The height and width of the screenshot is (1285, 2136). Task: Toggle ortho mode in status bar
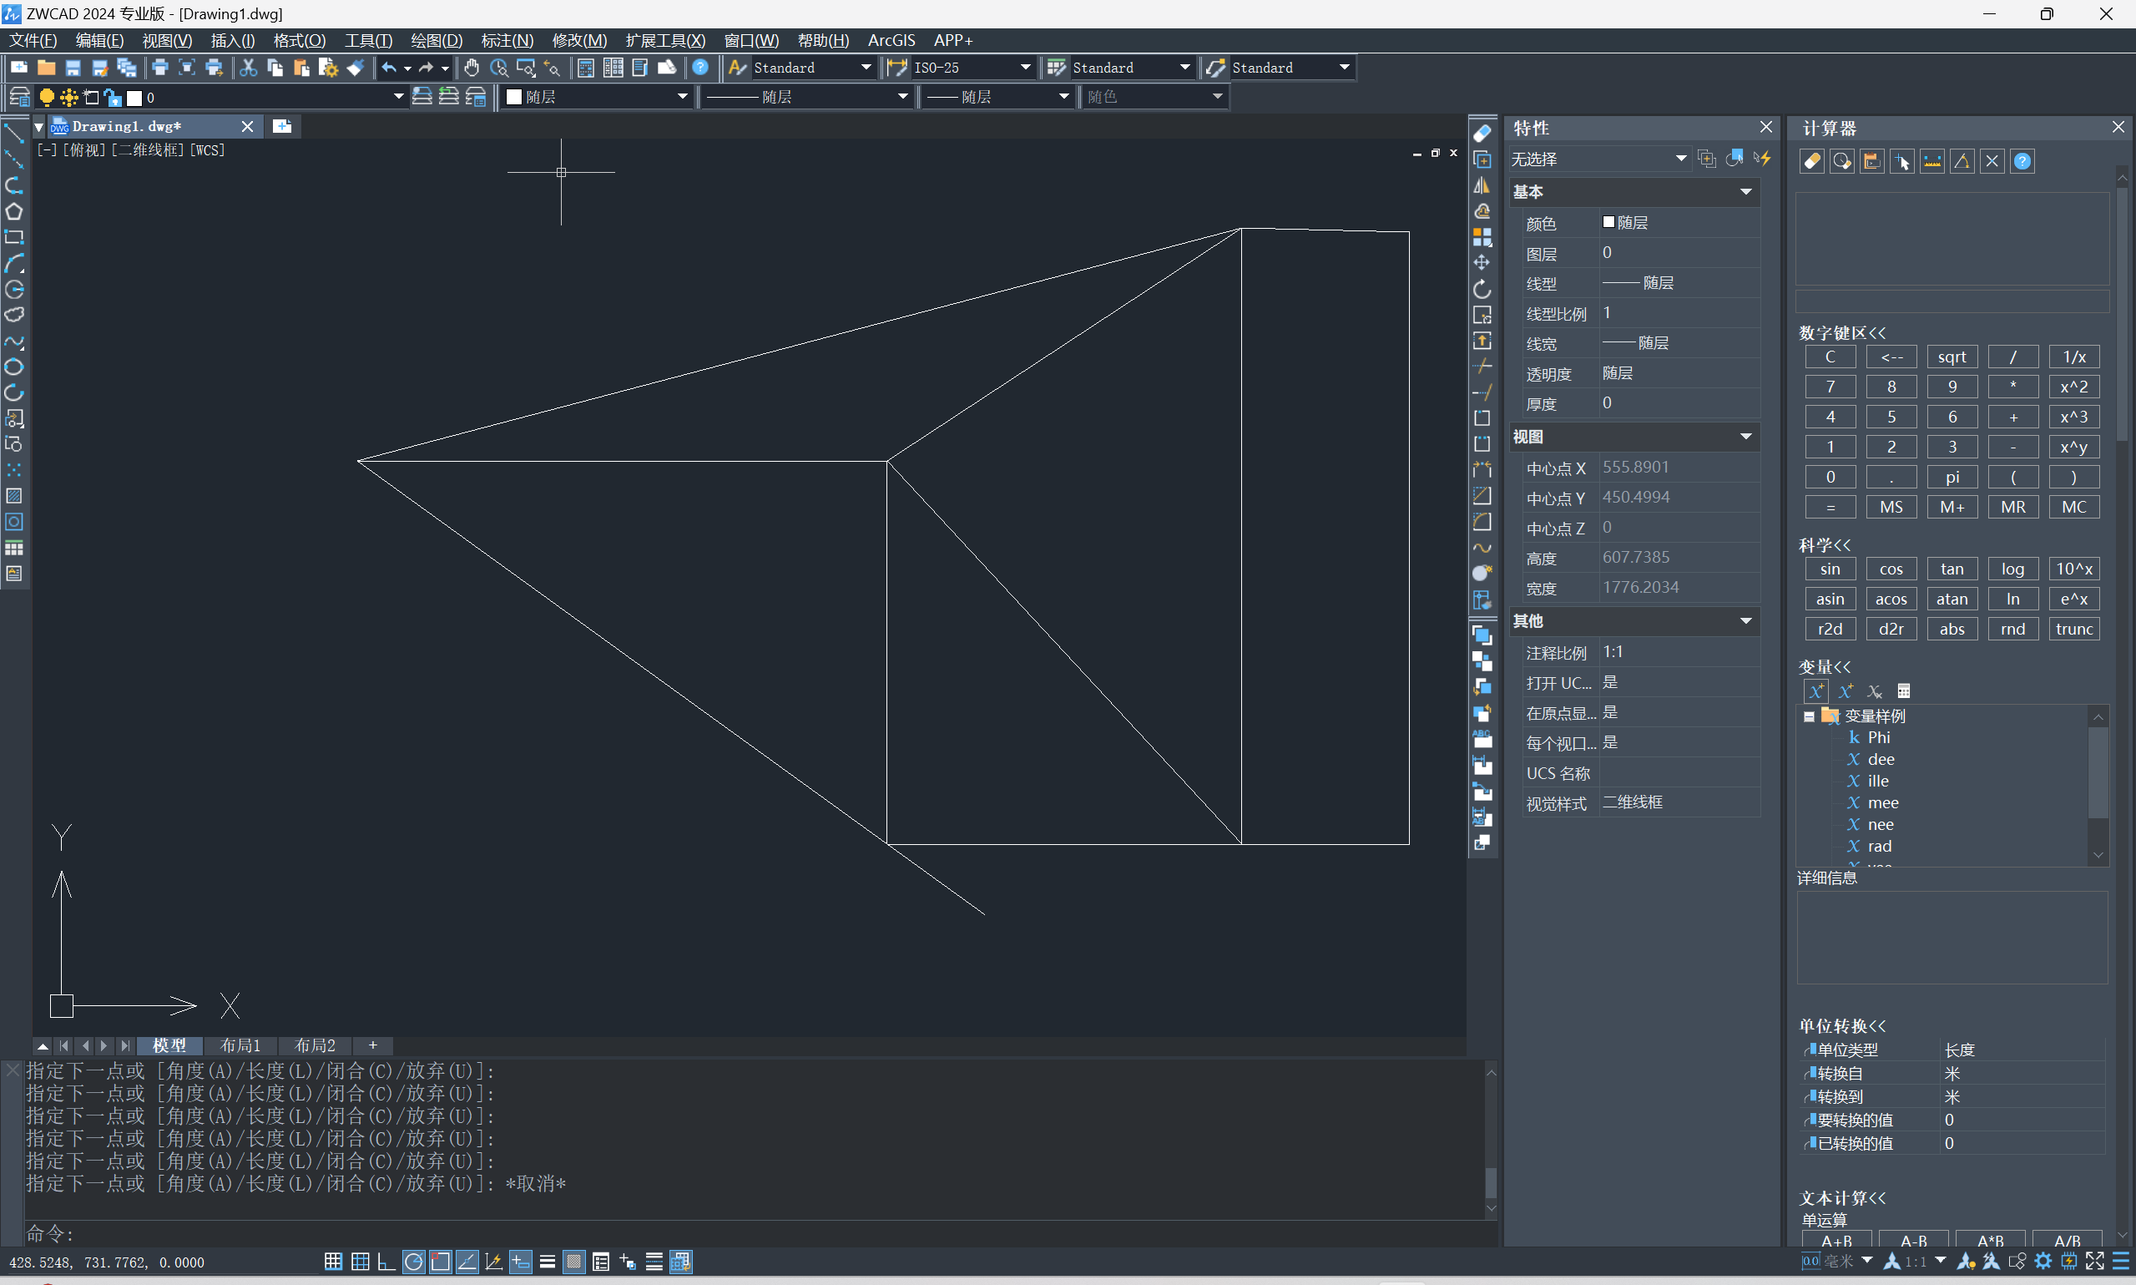pos(386,1262)
